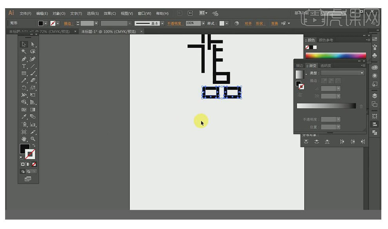The image size is (388, 229).
Task: Select the Pen tool
Action: coord(24,59)
